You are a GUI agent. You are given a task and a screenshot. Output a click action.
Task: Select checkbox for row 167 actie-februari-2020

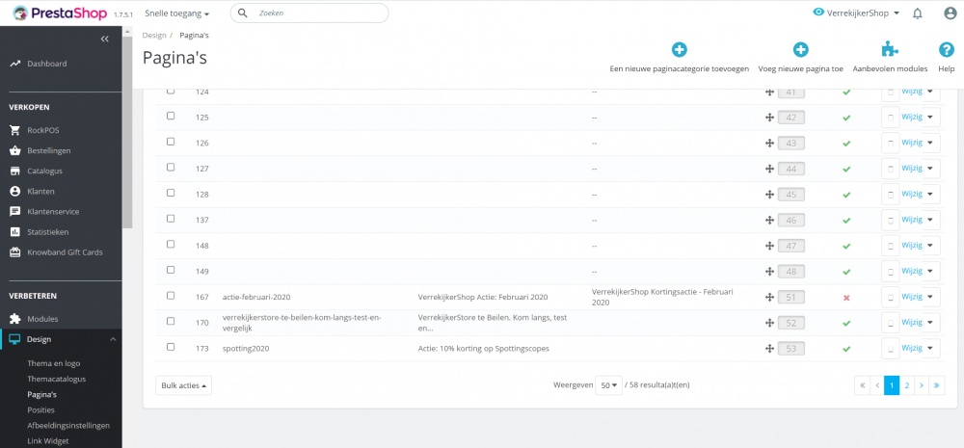tap(171, 296)
